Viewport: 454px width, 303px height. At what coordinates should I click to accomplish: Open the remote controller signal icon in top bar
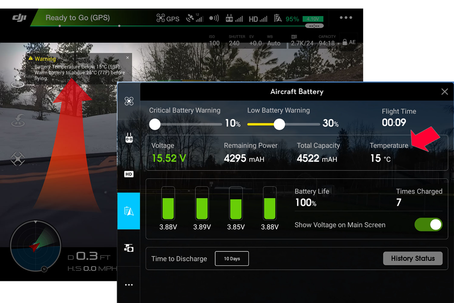(x=234, y=18)
